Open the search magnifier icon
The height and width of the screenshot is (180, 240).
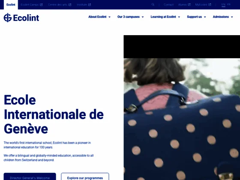point(153,4)
